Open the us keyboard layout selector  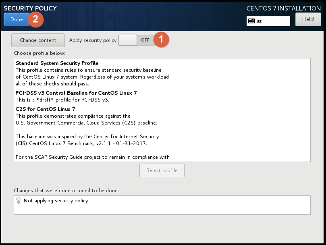[x=268, y=21]
